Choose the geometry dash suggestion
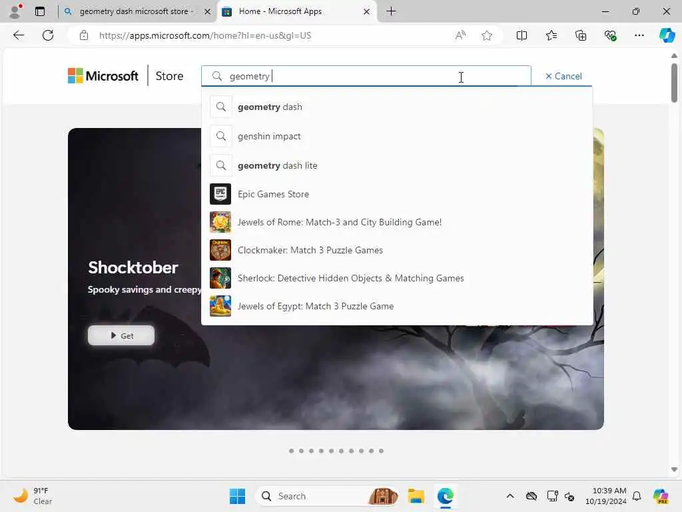 (x=397, y=107)
